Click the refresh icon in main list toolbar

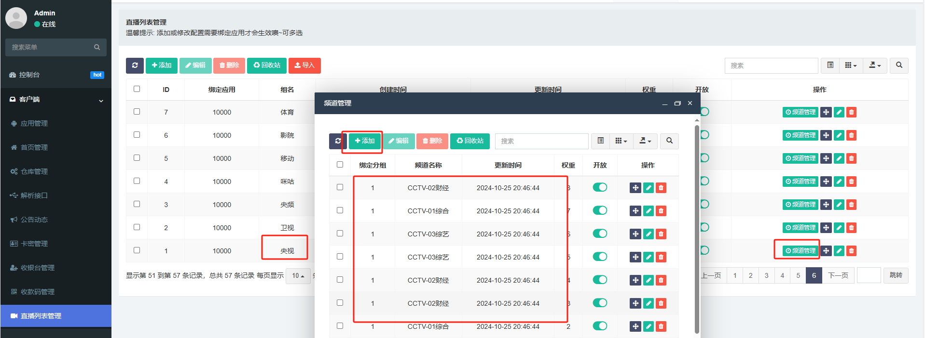135,65
